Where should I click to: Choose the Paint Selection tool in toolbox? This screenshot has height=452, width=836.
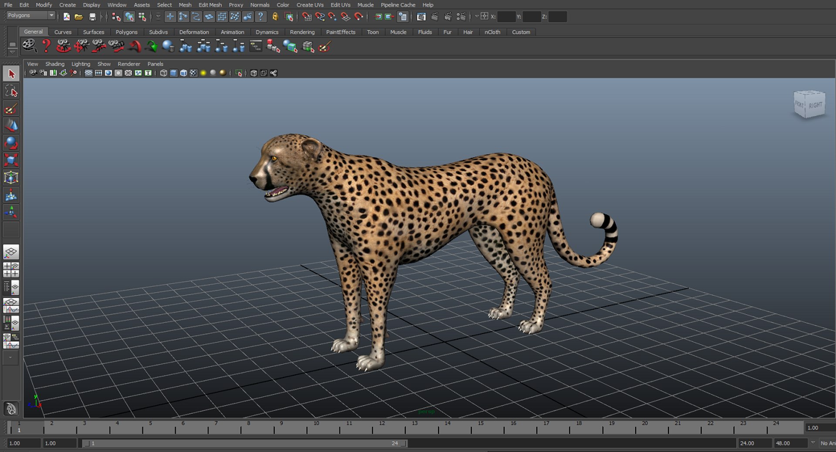click(11, 109)
